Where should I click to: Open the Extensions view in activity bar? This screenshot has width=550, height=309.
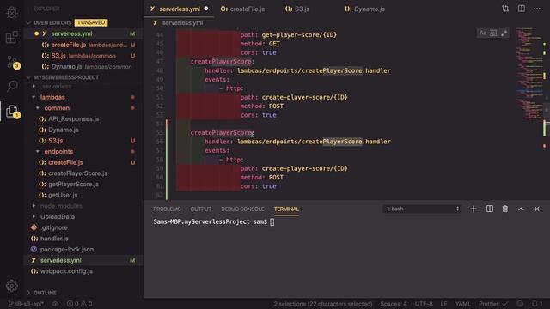[x=11, y=37]
